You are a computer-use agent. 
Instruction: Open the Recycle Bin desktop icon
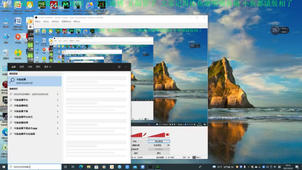coord(6,54)
